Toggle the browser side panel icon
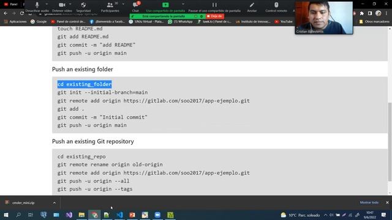 coord(370,13)
